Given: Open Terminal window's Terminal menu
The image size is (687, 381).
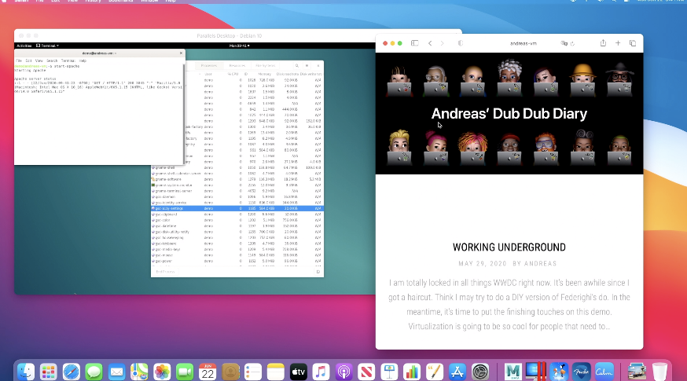Looking at the screenshot, I should click(x=68, y=60).
